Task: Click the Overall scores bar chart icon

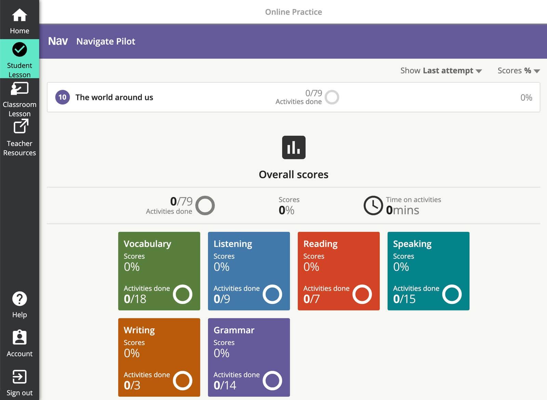Action: tap(293, 147)
